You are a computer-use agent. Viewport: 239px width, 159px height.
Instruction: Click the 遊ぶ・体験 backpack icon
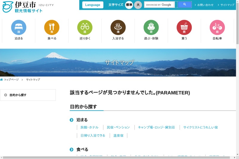151,27
